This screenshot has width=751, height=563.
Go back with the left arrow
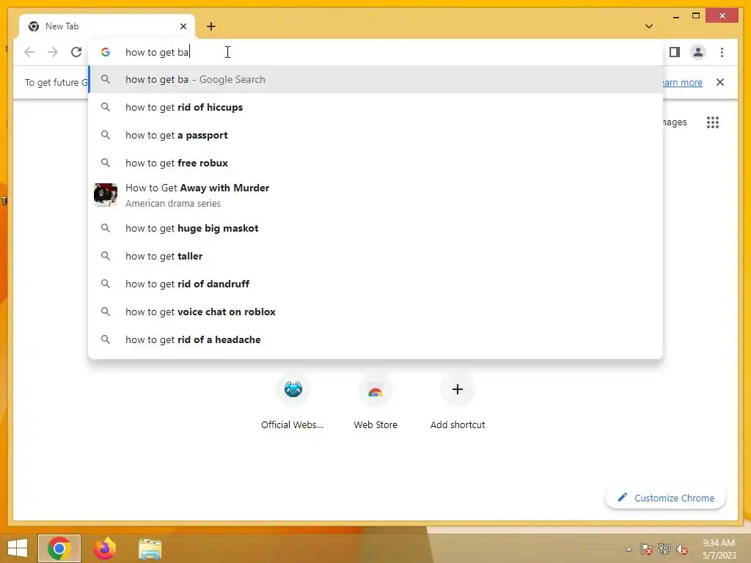coord(29,52)
